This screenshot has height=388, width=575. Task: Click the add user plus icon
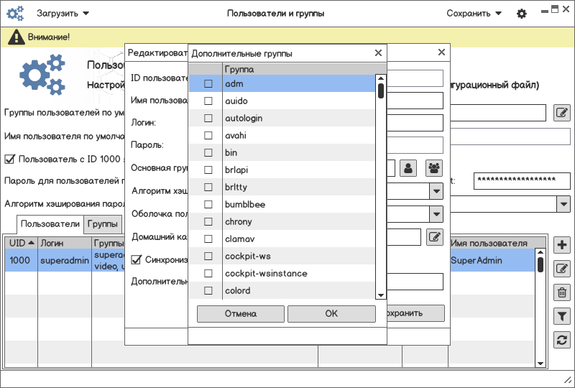pos(562,245)
